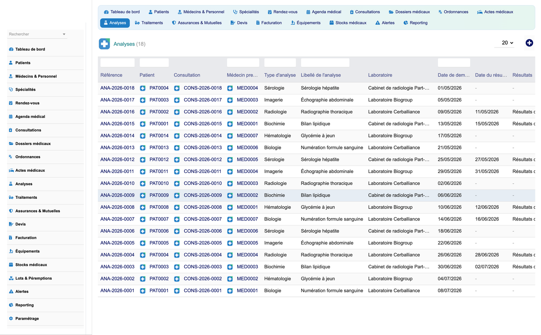
Task: Click the Ordonnances icon in the sidebar
Action: point(11,157)
